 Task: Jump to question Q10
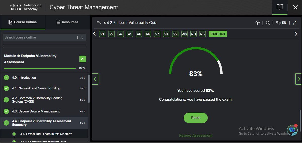(184, 34)
